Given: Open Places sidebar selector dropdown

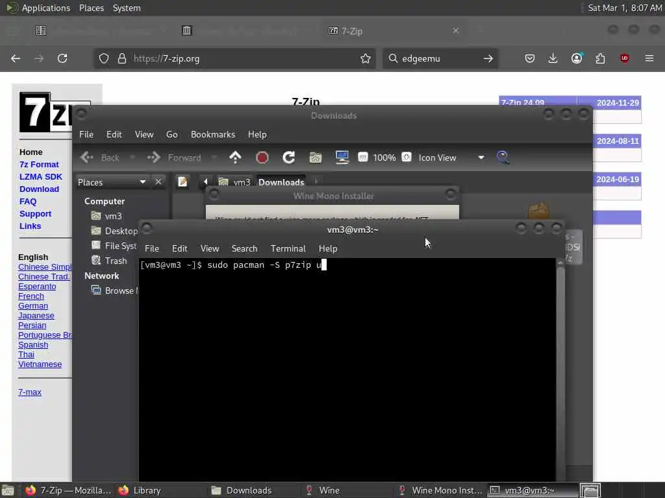Looking at the screenshot, I should click(x=112, y=182).
